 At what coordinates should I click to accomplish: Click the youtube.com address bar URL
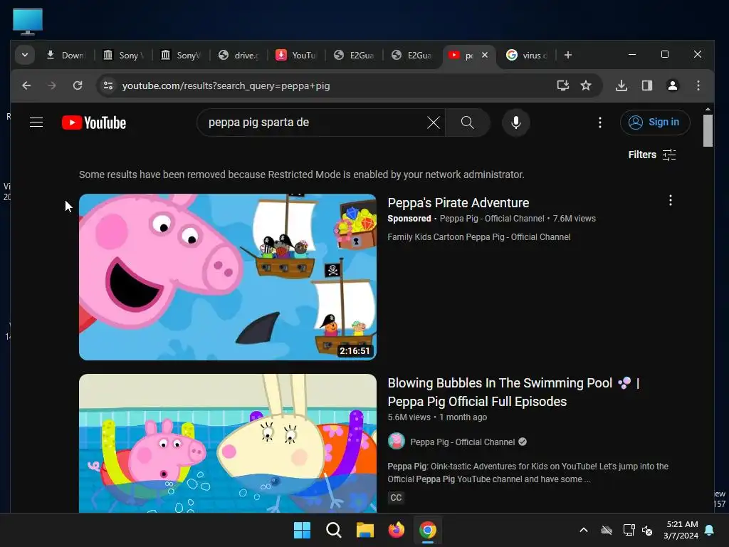pos(226,85)
